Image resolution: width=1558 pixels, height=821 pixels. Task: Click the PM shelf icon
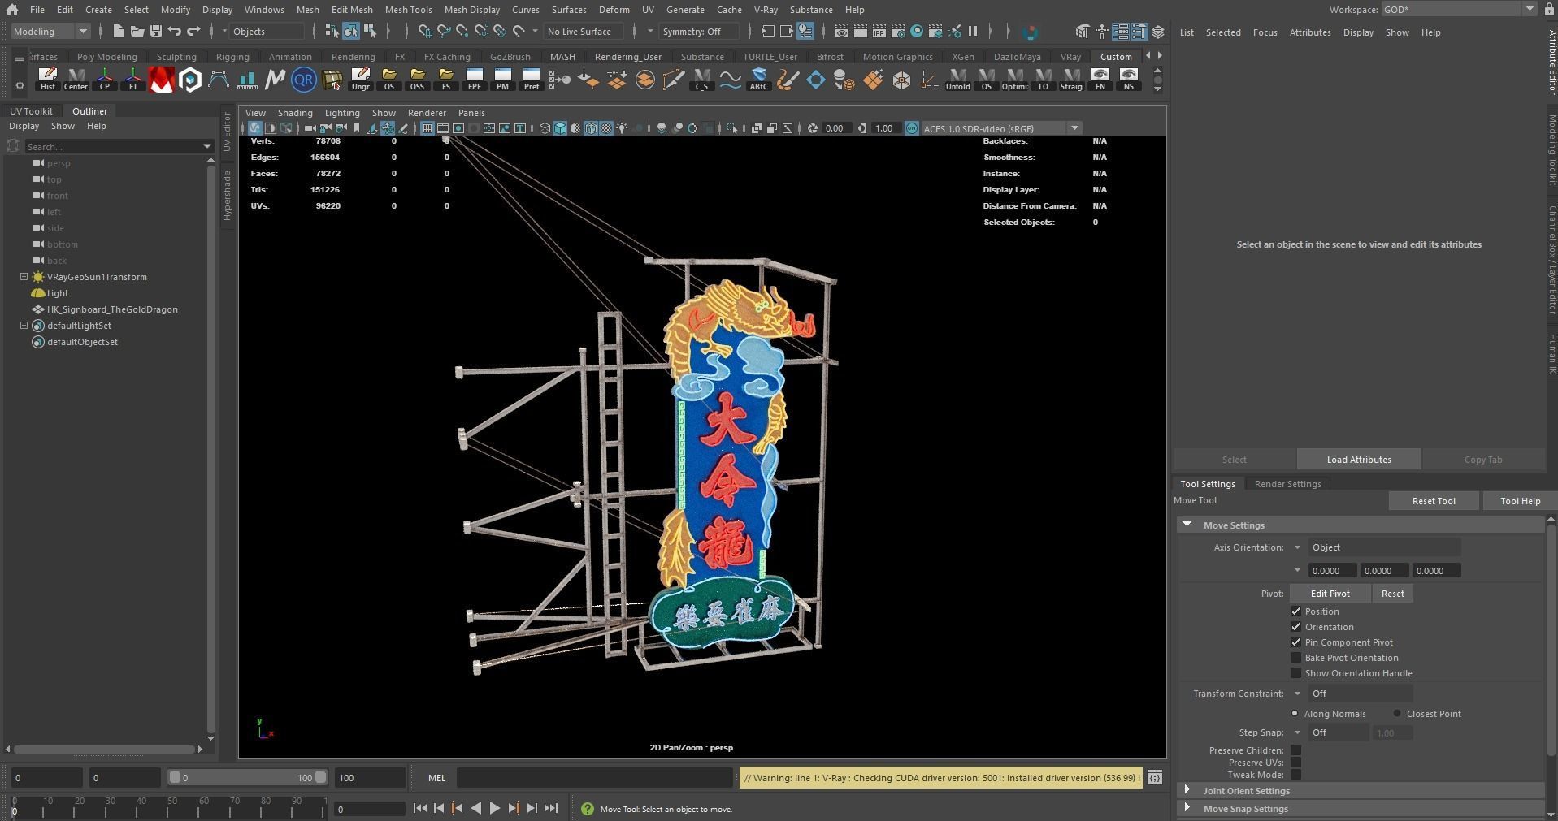502,79
